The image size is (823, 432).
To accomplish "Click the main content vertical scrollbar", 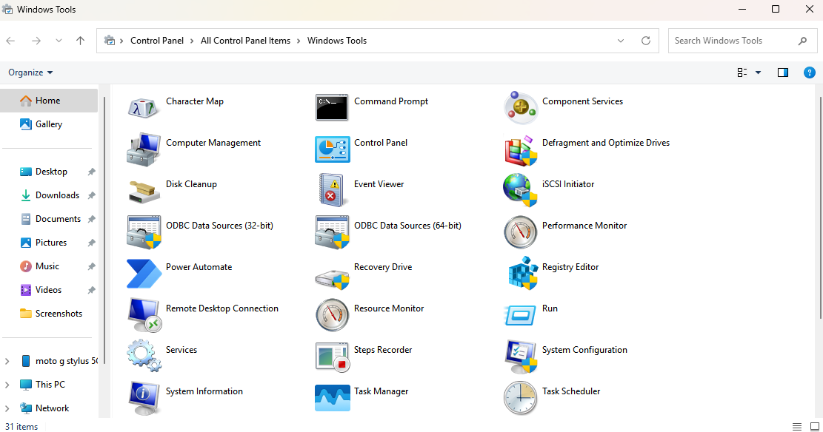I will [820, 208].
